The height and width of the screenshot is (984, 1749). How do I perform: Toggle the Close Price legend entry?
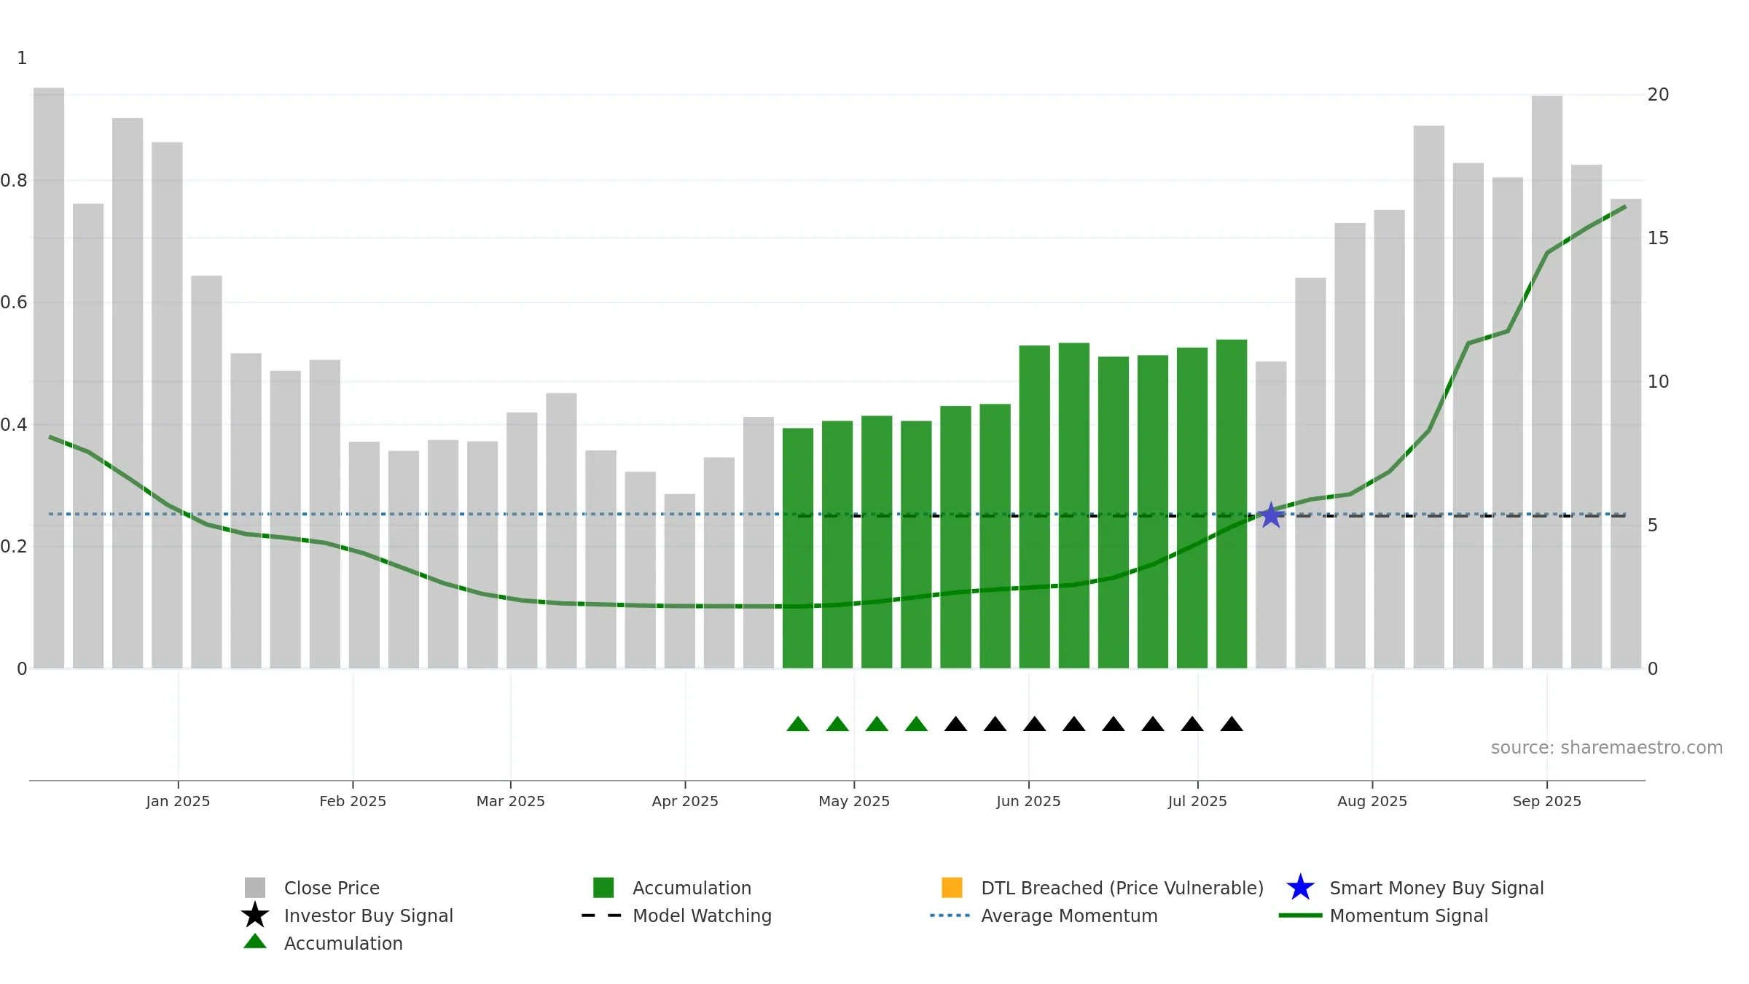(312, 888)
